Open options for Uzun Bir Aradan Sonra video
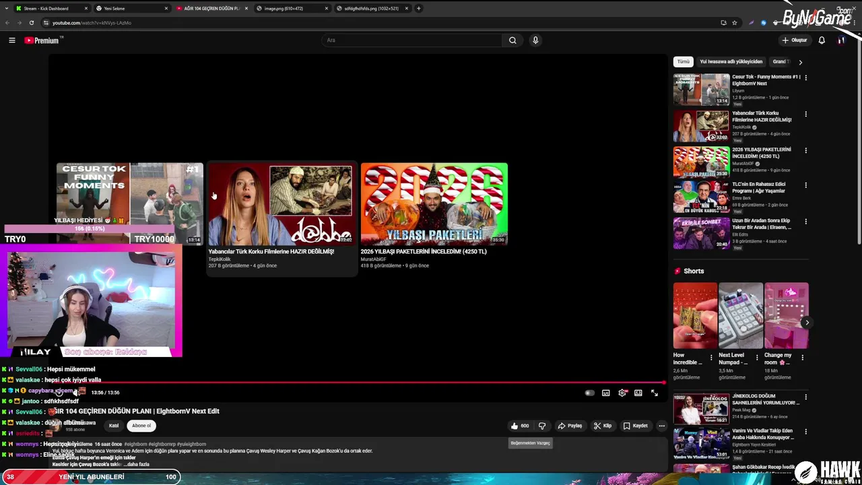The image size is (862, 485). coord(805,221)
